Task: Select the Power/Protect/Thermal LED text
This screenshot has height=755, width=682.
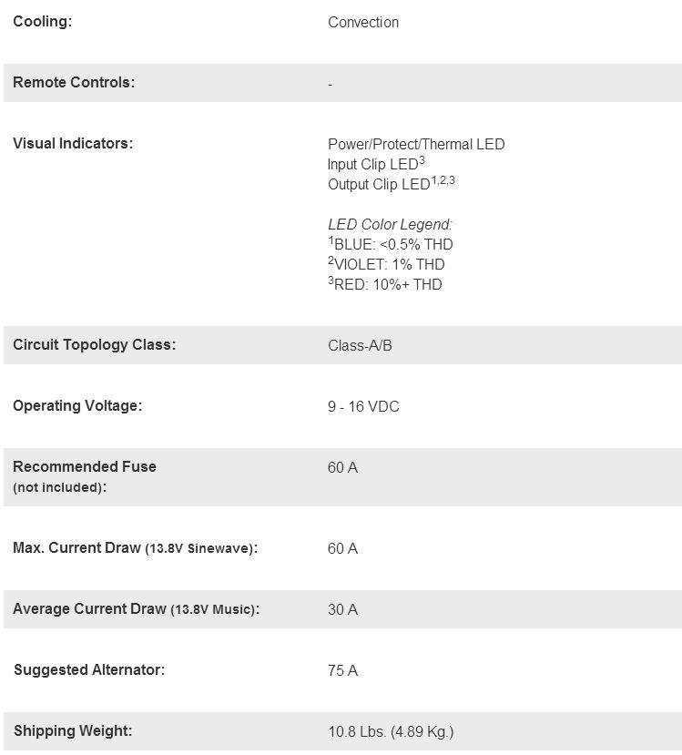Action: [x=415, y=144]
